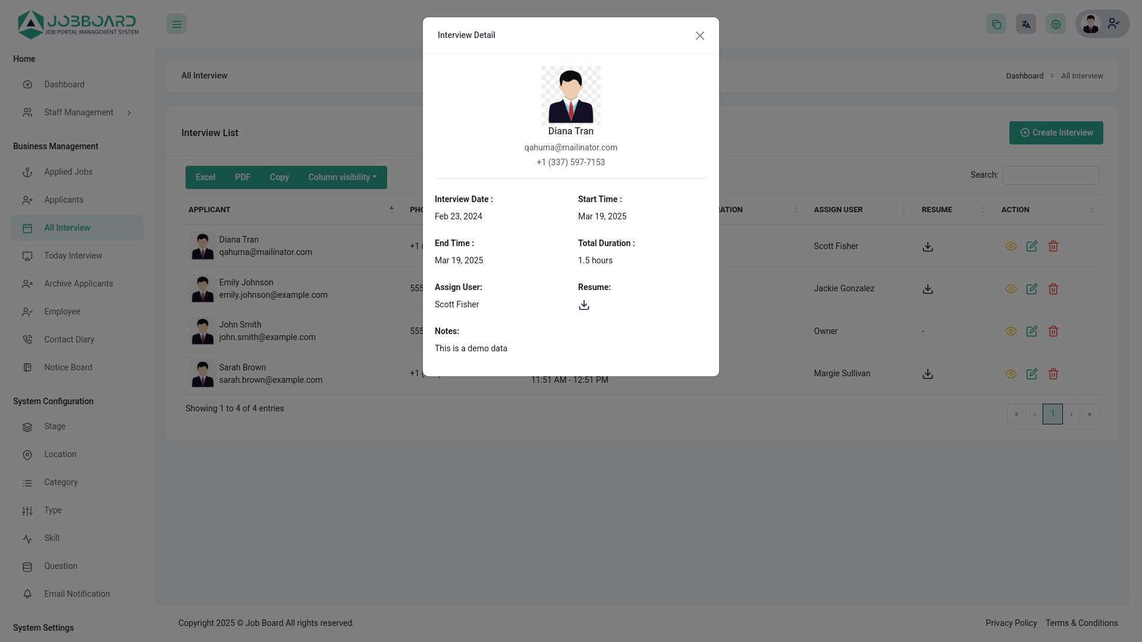Sort the Assign User column
This screenshot has height=642, width=1142.
[903, 209]
